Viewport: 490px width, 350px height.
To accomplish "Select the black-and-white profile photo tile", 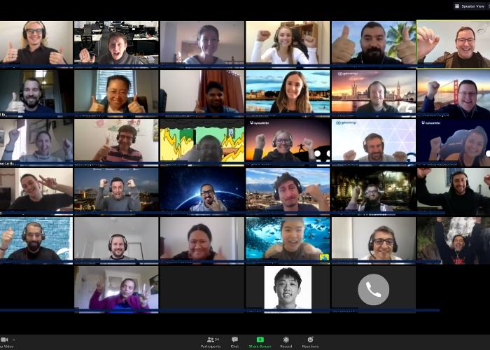I will click(288, 288).
